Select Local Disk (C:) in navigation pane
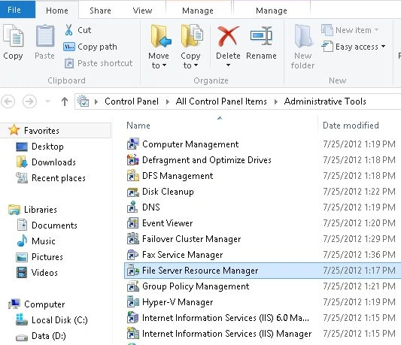This screenshot has height=345, width=401. click(59, 320)
